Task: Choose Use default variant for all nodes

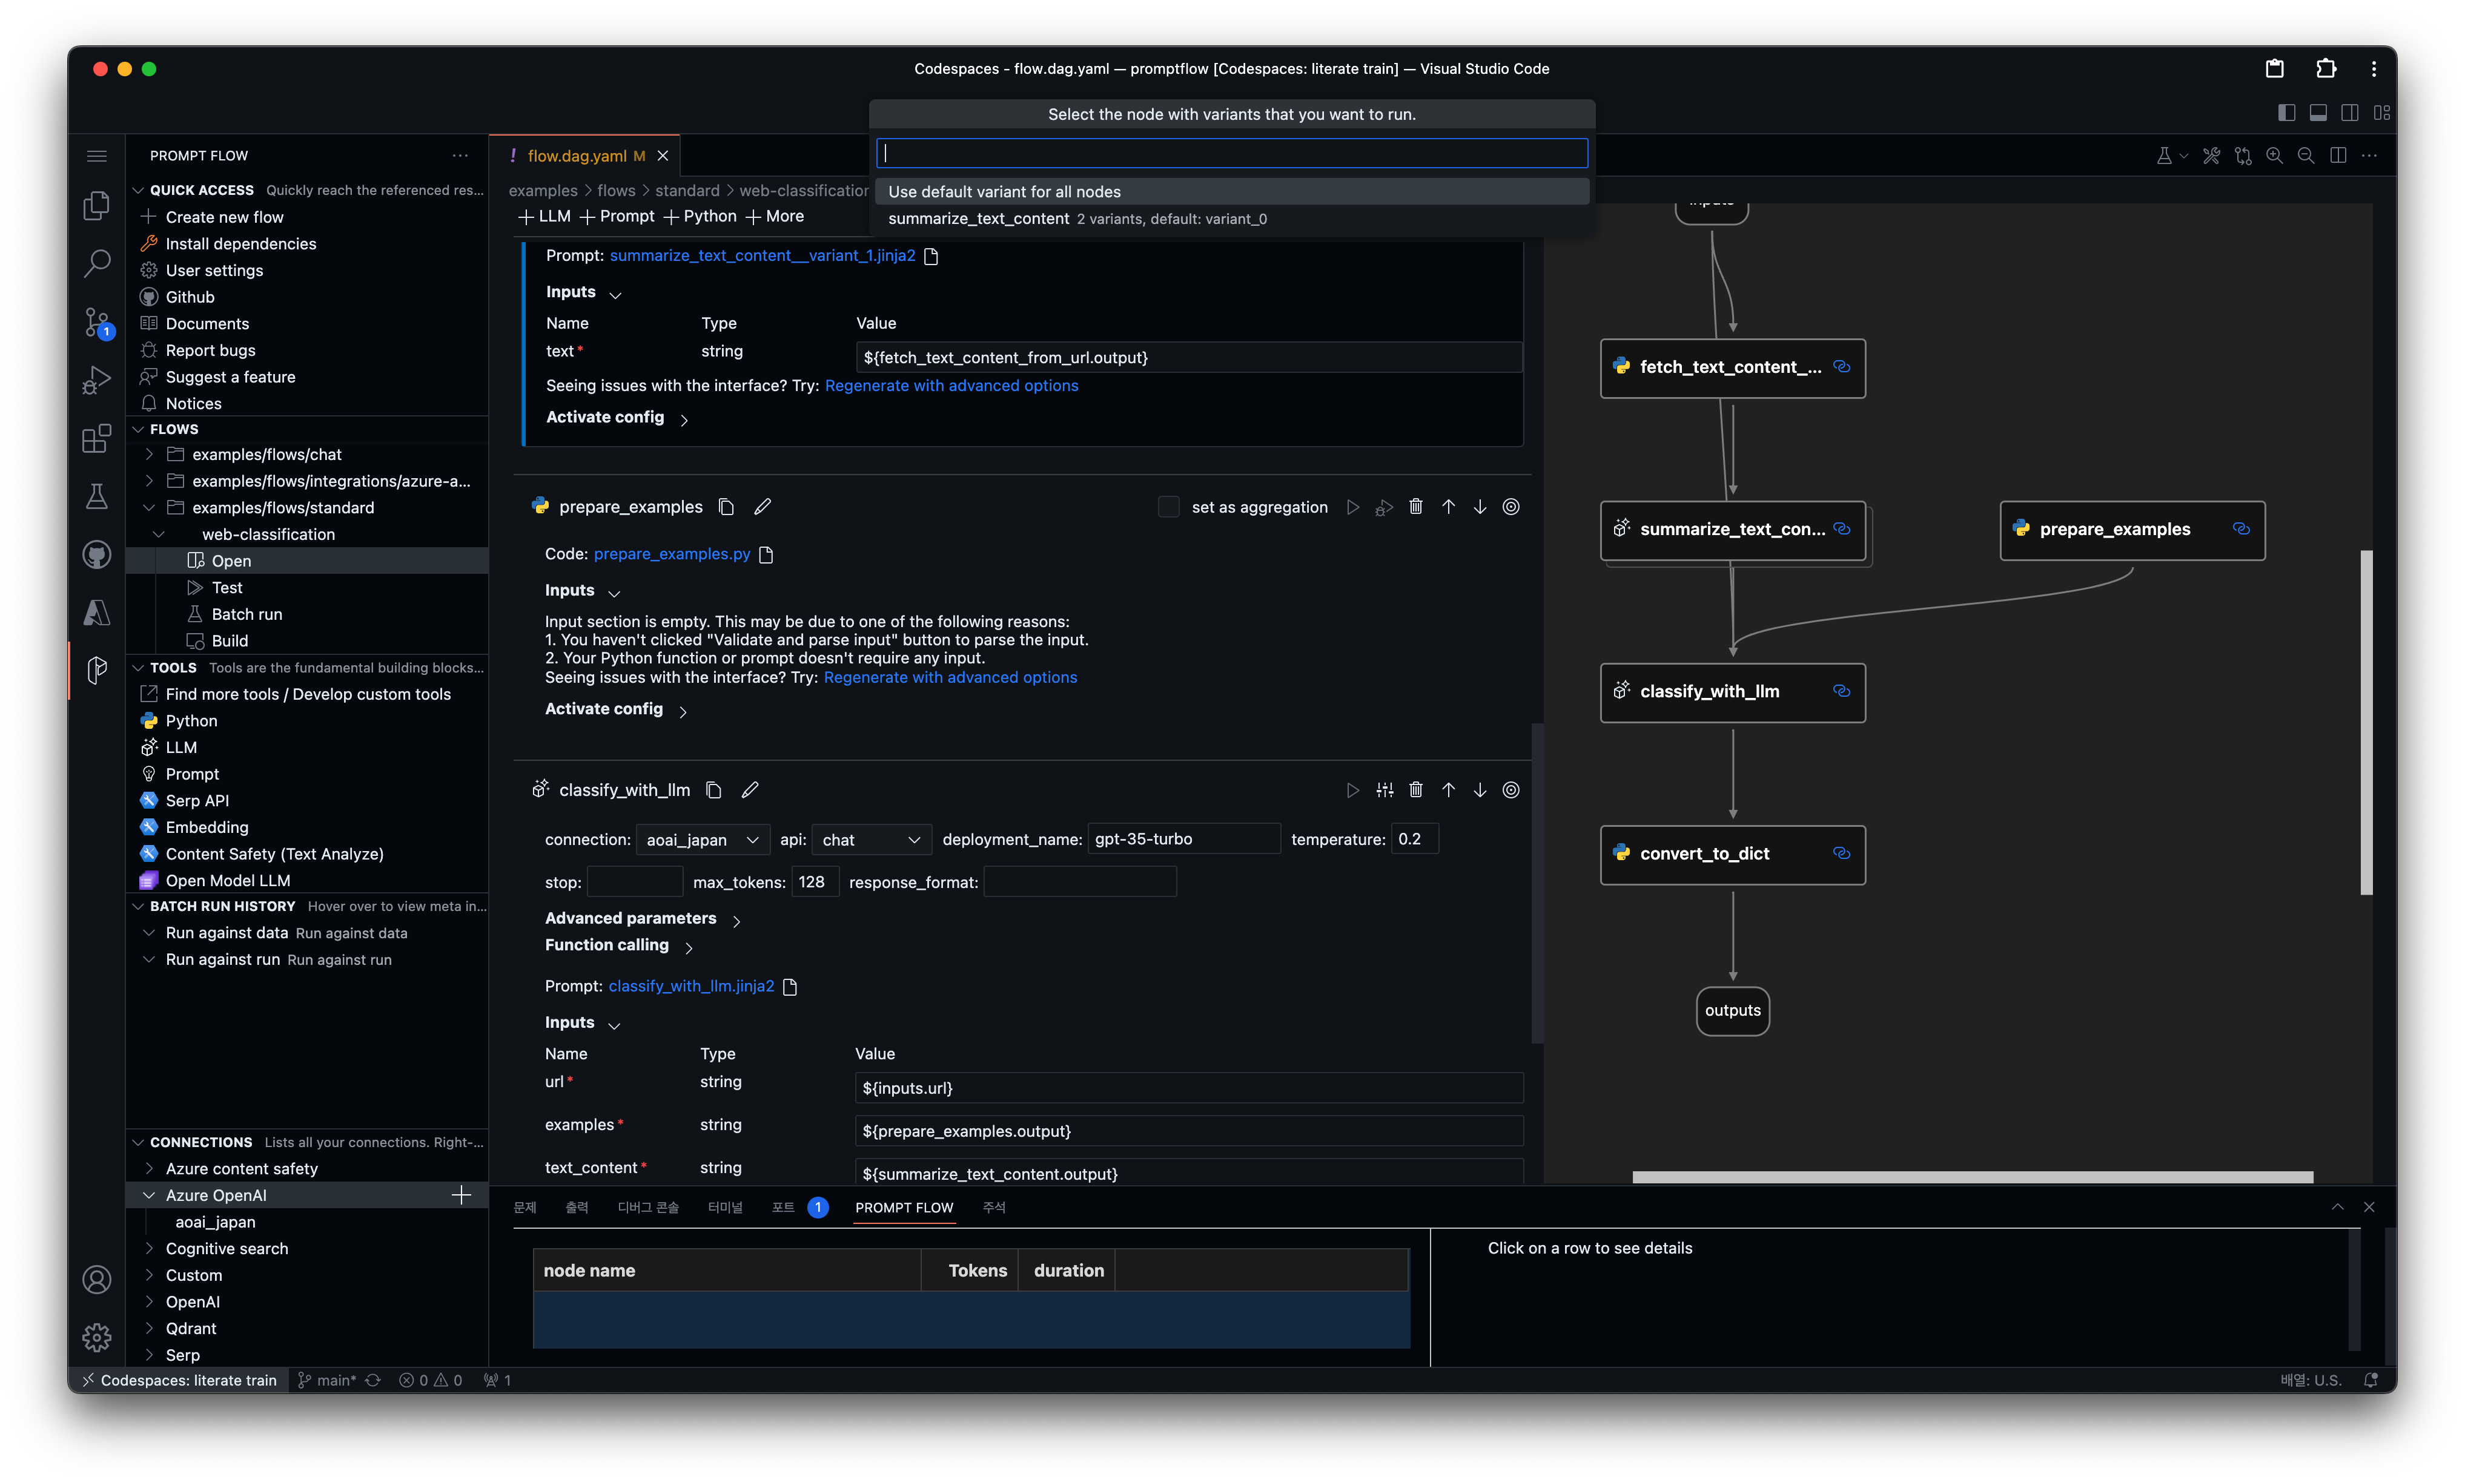Action: tap(1231, 192)
